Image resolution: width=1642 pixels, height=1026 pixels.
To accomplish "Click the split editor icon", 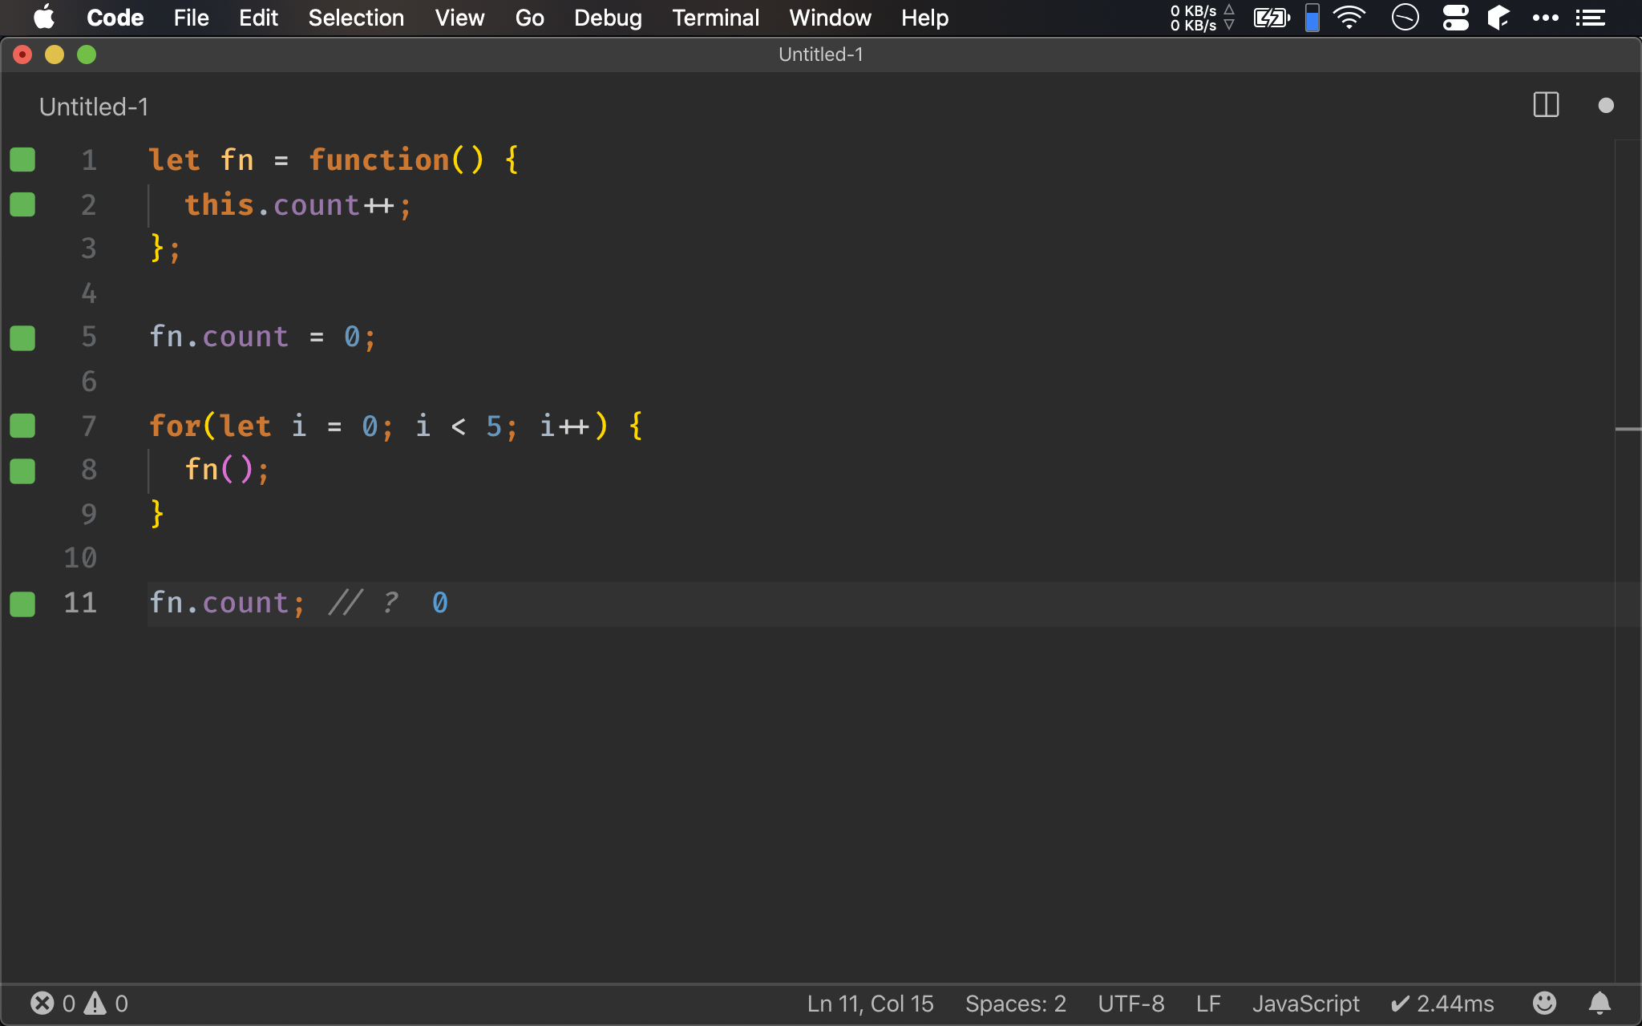I will 1545,105.
